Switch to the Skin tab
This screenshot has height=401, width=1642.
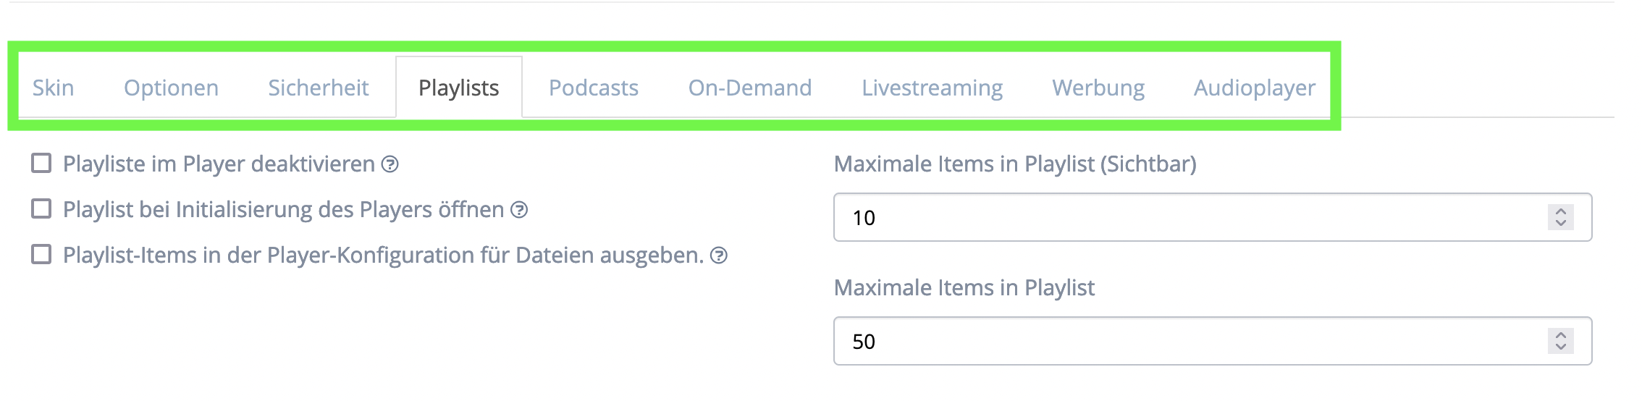tap(54, 88)
